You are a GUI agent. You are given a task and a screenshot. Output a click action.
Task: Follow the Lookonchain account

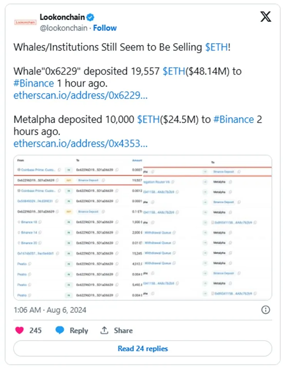(105, 28)
